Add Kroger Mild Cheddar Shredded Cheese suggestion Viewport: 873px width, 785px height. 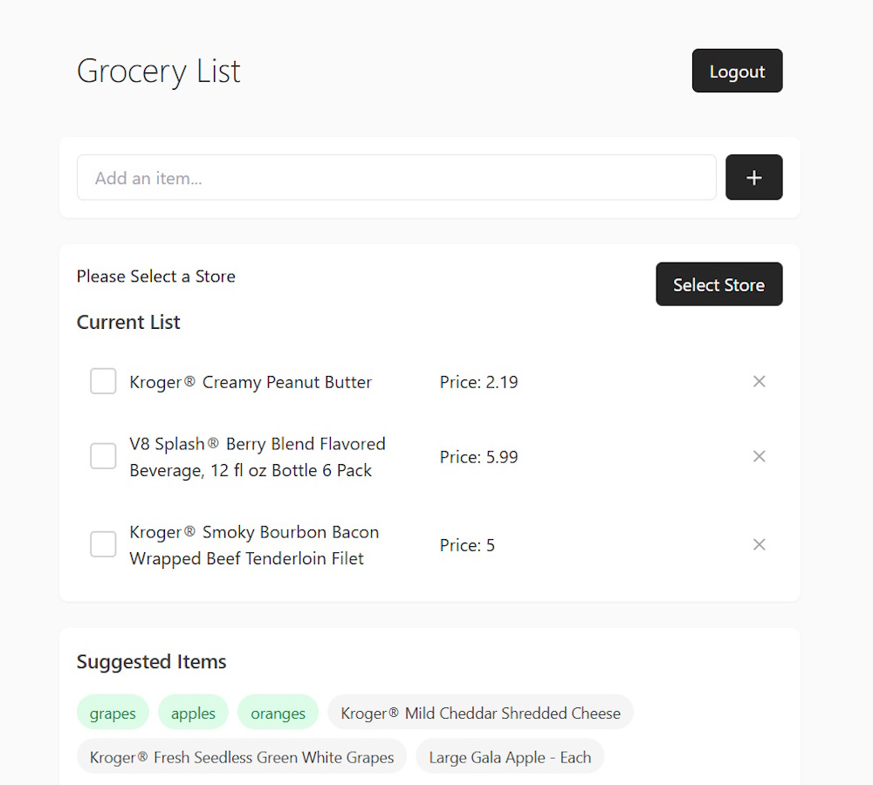pyautogui.click(x=479, y=712)
